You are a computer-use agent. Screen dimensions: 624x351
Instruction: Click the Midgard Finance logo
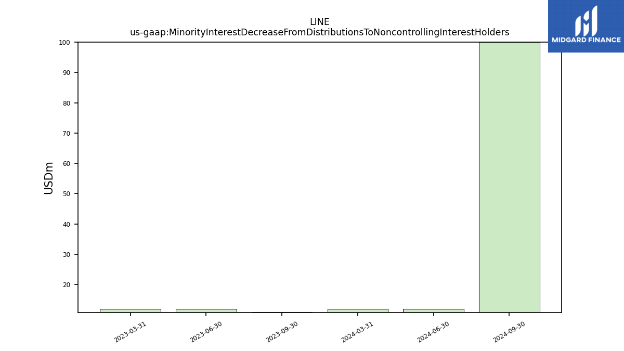click(586, 26)
